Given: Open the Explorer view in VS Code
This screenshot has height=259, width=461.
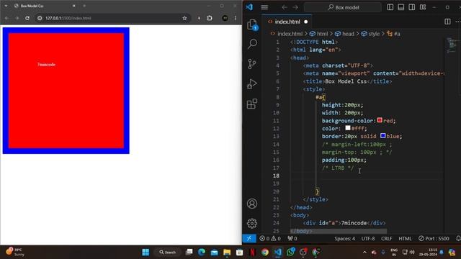Looking at the screenshot, I should (x=252, y=24).
